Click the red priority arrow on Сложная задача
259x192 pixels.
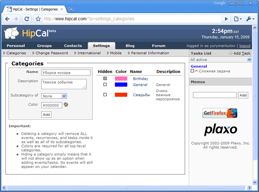point(196,71)
